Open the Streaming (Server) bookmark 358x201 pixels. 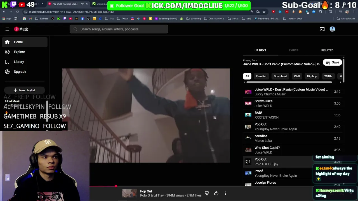tap(166, 19)
